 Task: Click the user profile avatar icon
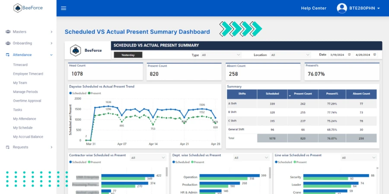(x=342, y=8)
